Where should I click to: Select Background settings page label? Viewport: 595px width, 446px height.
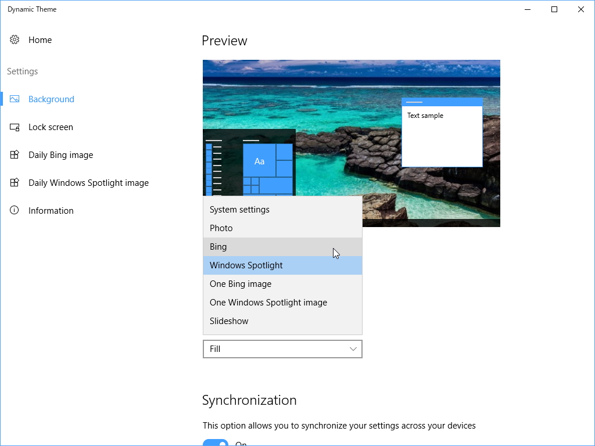(x=51, y=99)
